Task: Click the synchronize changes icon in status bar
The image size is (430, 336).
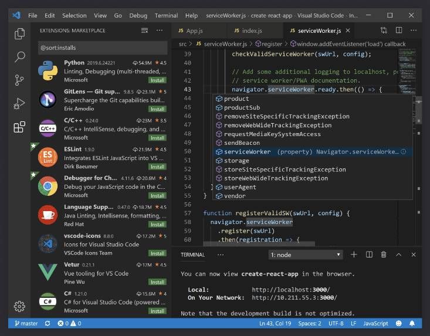Action: [48, 324]
